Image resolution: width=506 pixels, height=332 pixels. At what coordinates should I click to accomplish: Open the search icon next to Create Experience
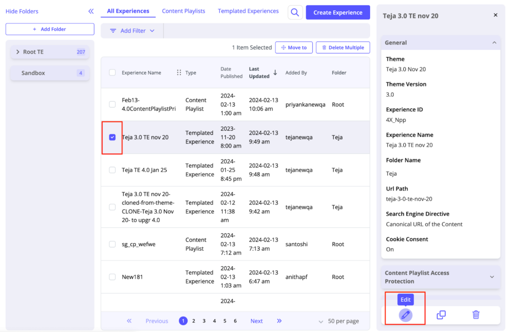[x=295, y=12]
